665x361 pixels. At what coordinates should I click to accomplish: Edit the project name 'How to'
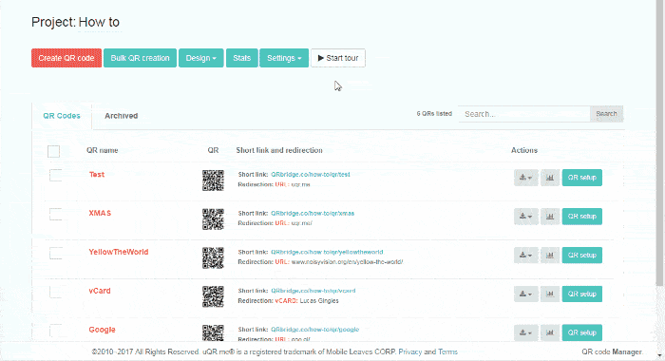click(x=99, y=22)
